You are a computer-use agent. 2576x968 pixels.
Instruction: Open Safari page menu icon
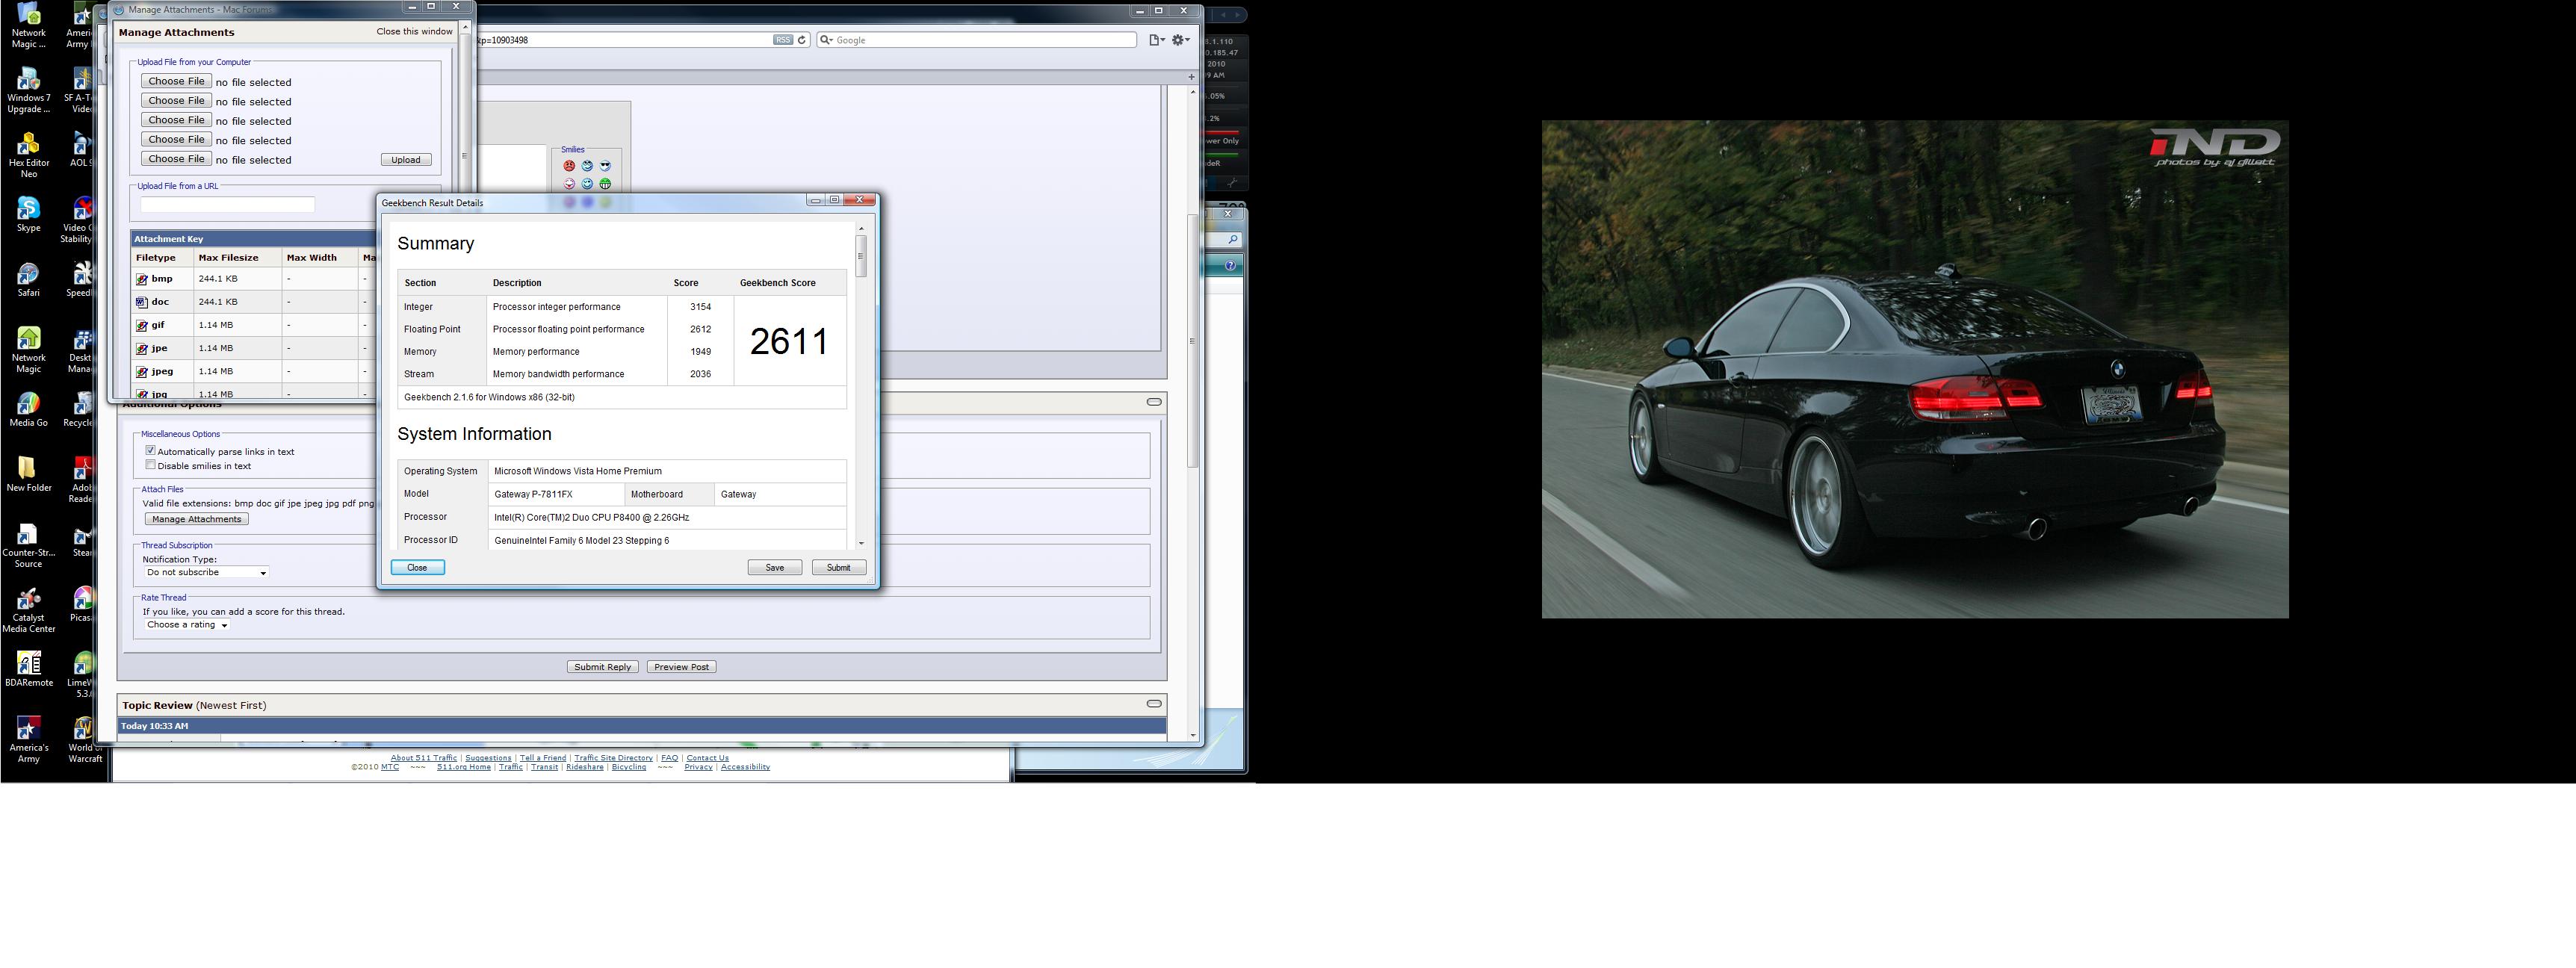(x=1156, y=40)
